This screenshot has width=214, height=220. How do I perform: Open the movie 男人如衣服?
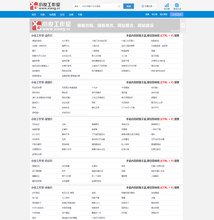(x=96, y=56)
